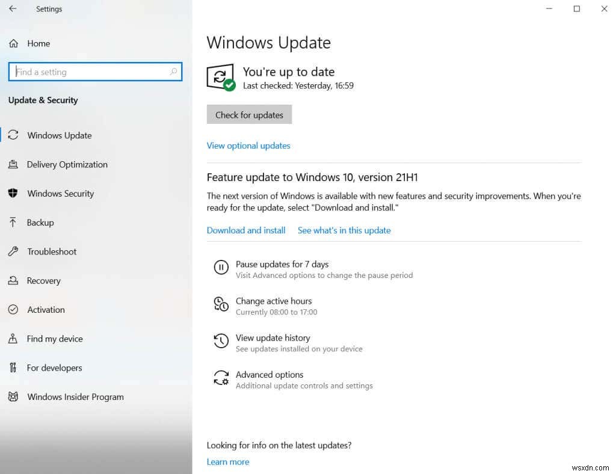This screenshot has width=616, height=474.
Task: Click the back arrow in Settings
Action: pos(12,9)
